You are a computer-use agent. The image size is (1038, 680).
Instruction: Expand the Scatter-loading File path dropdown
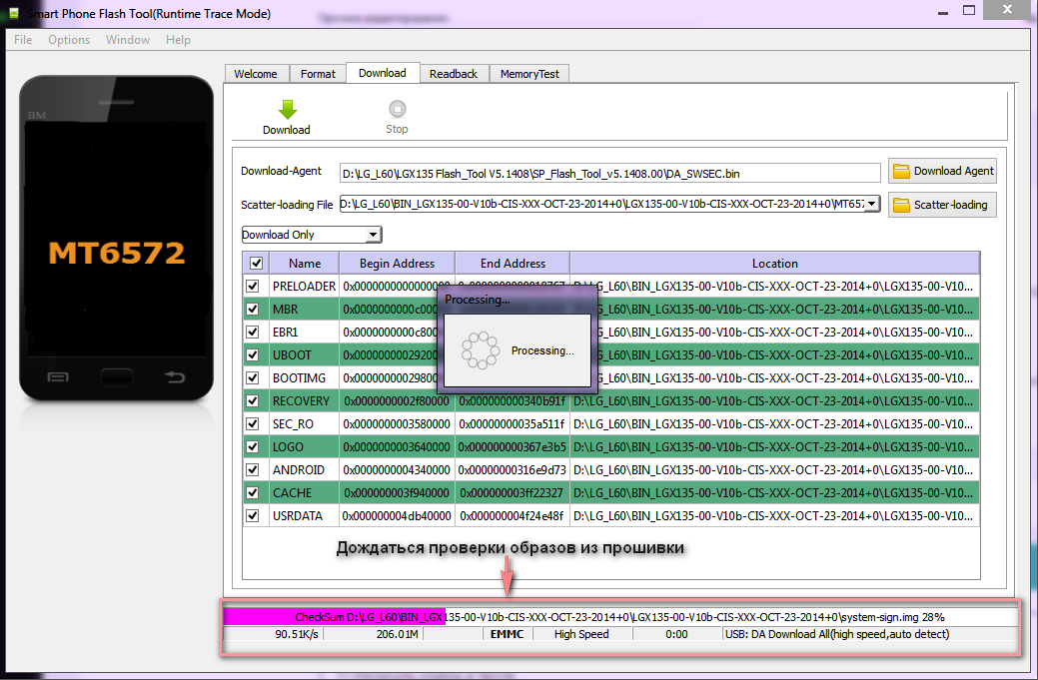point(871,205)
